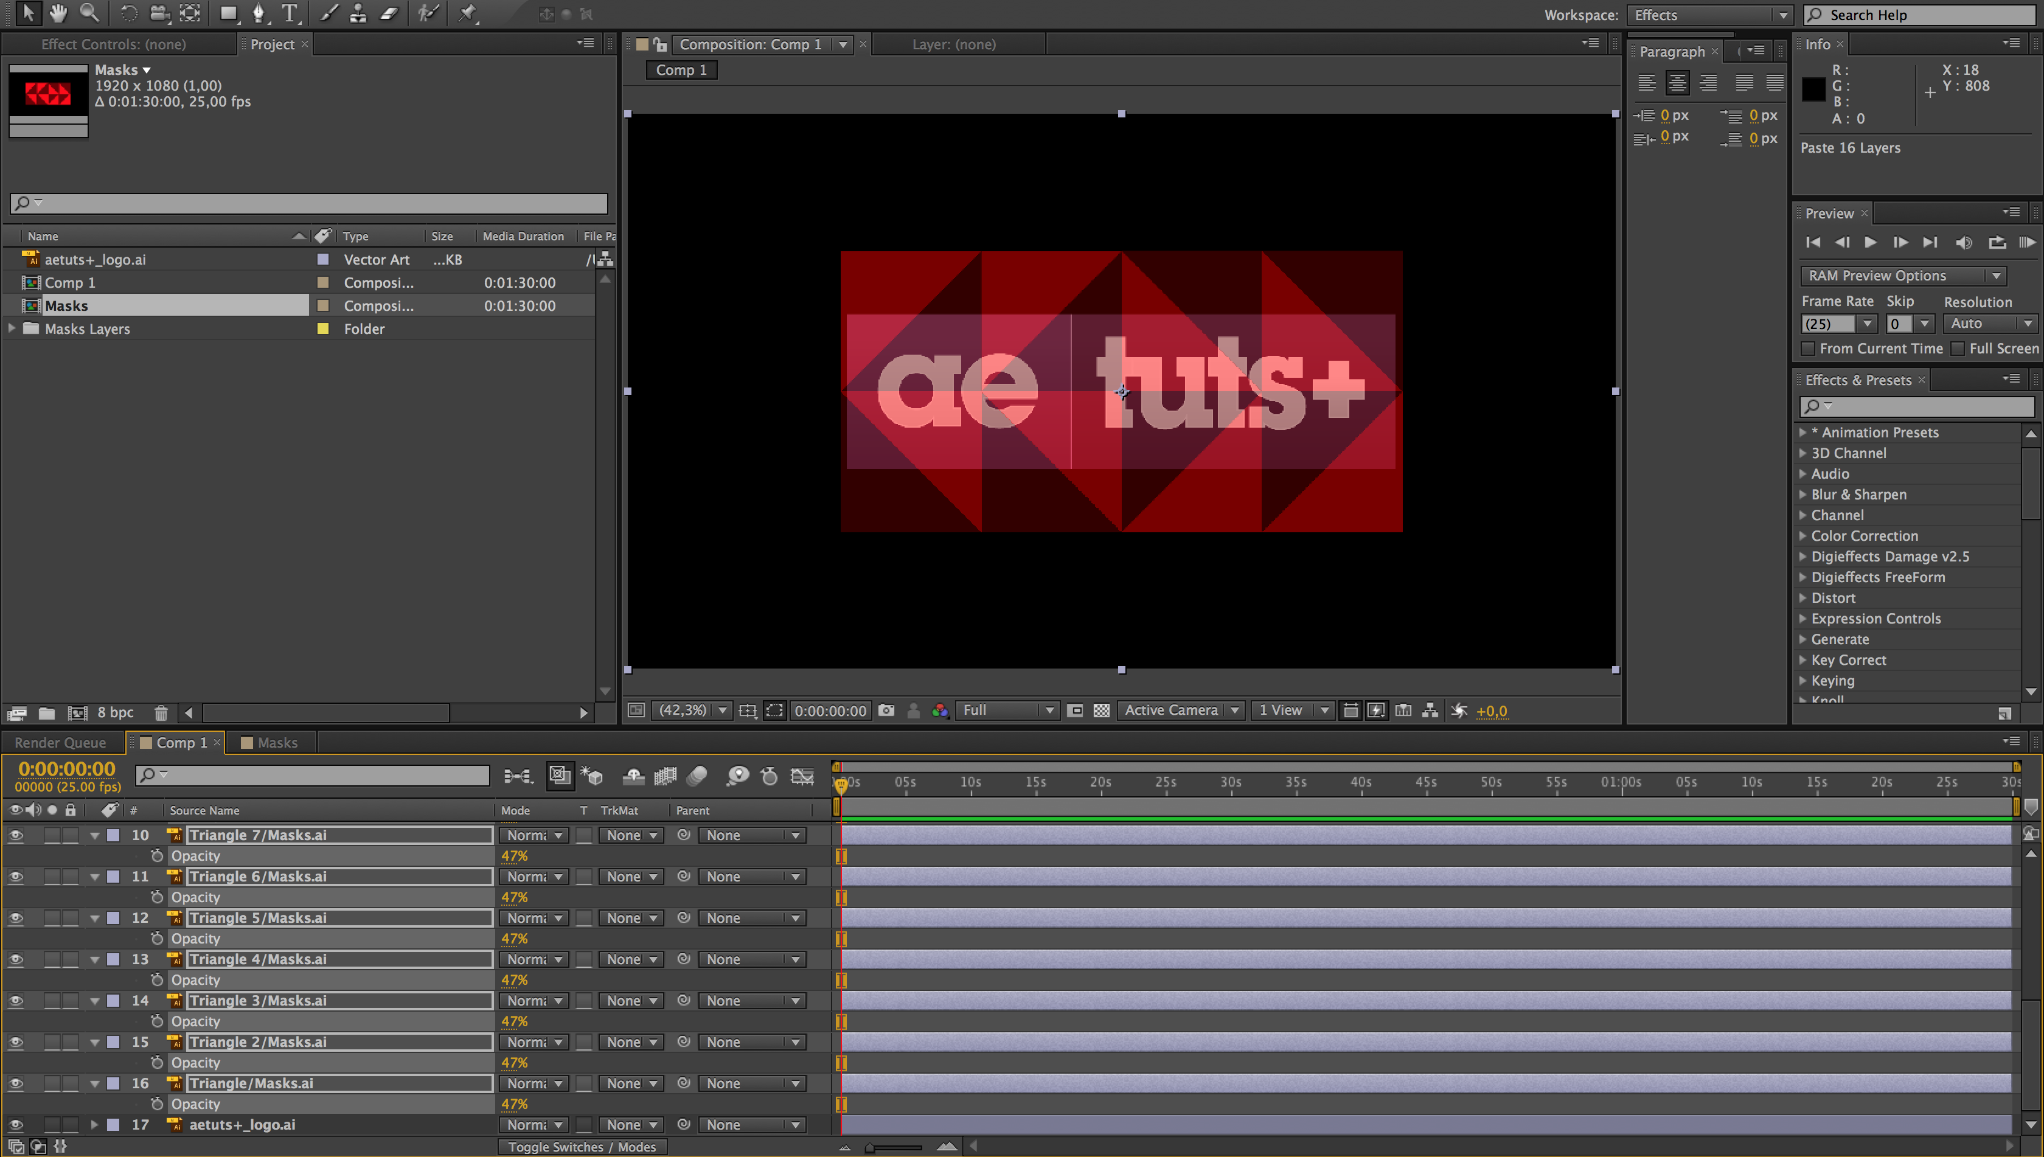This screenshot has height=1157, width=2044.
Task: Toggle preserve transparency for Triangle 4/Masks.ai
Action: [584, 959]
